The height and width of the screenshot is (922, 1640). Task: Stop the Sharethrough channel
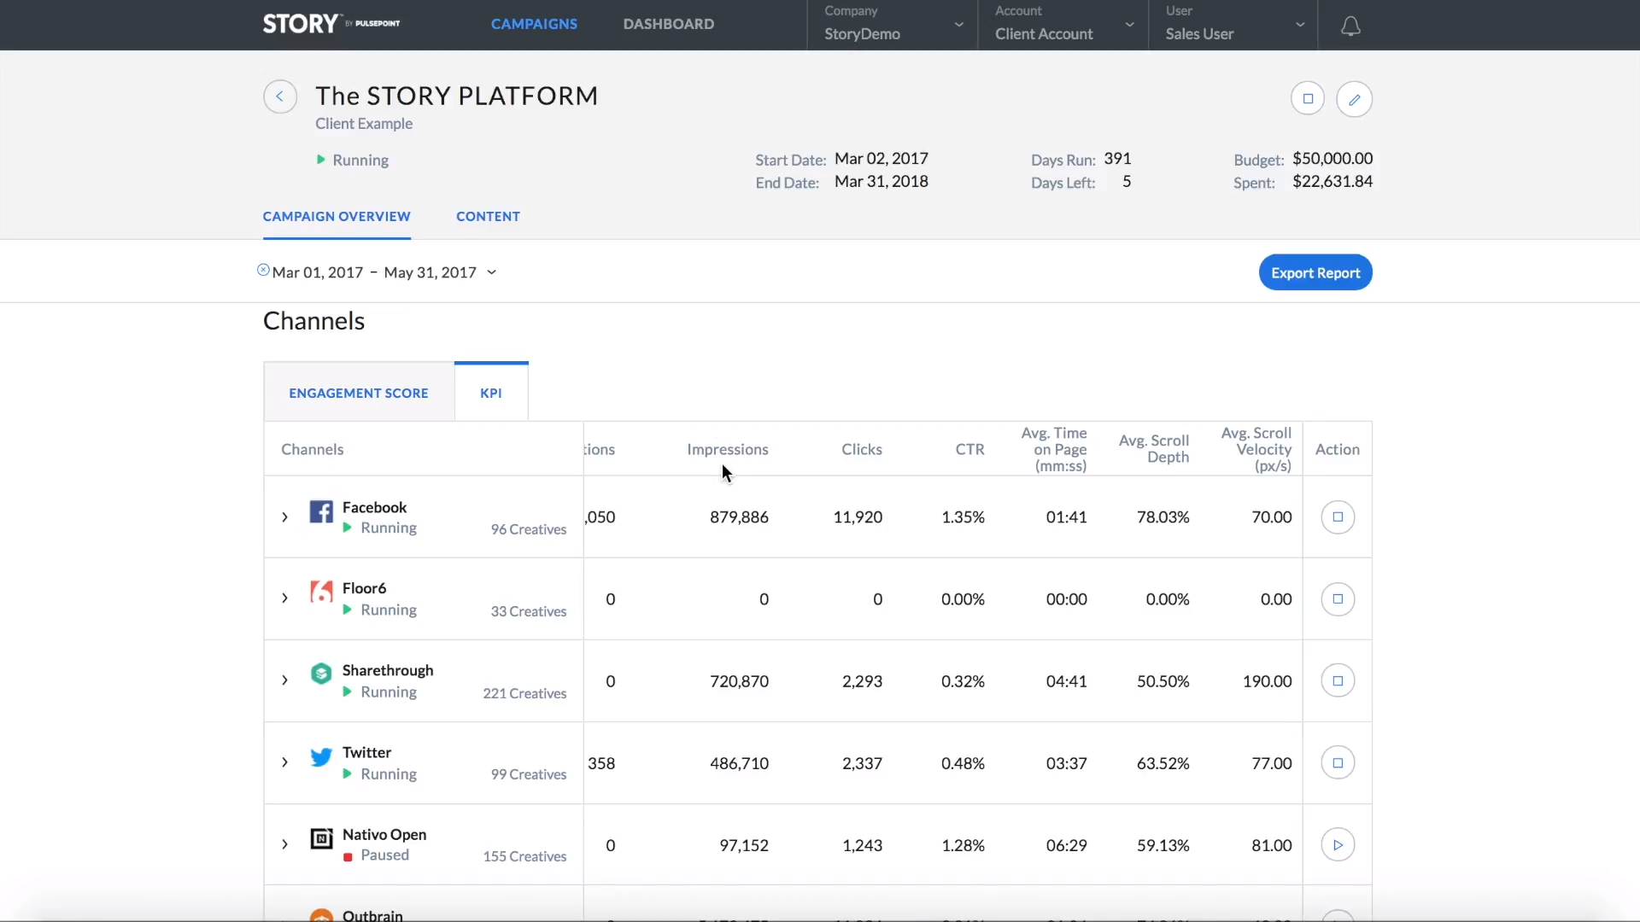coord(1338,680)
